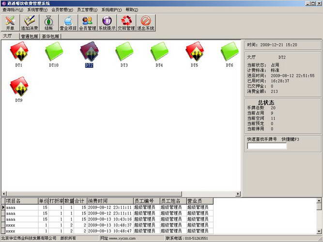The image size is (323, 242).
Task: Switch to the 豪华包厢 tab
Action: click(x=51, y=36)
